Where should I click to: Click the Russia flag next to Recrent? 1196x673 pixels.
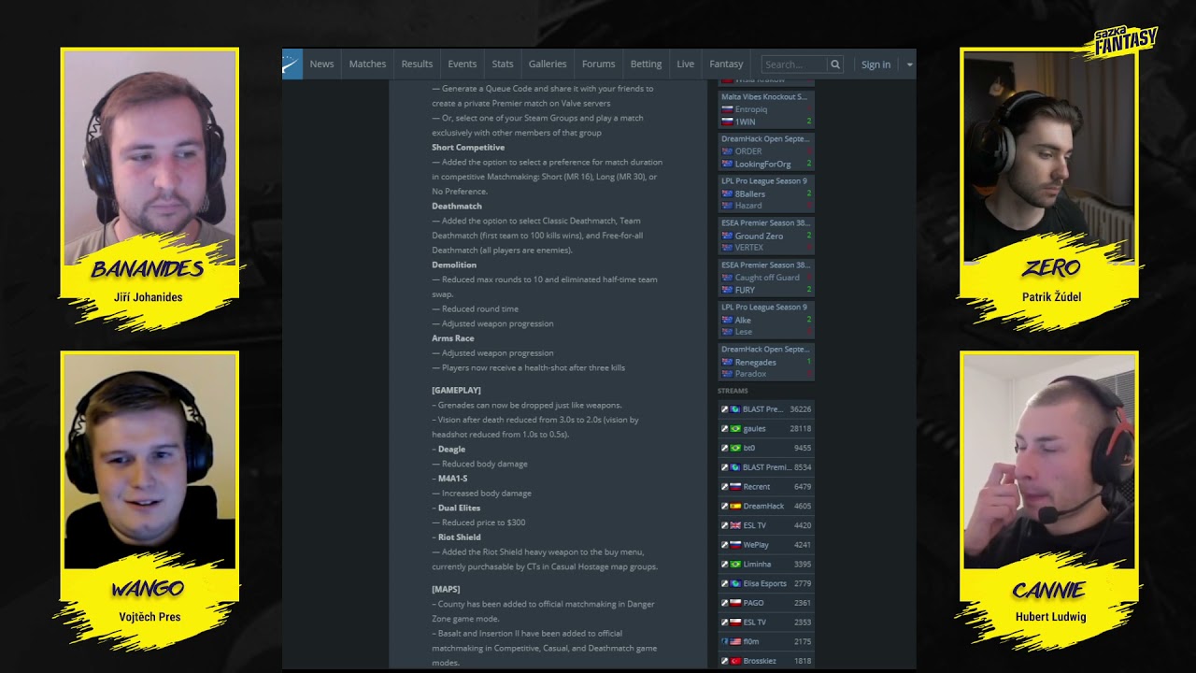(735, 487)
